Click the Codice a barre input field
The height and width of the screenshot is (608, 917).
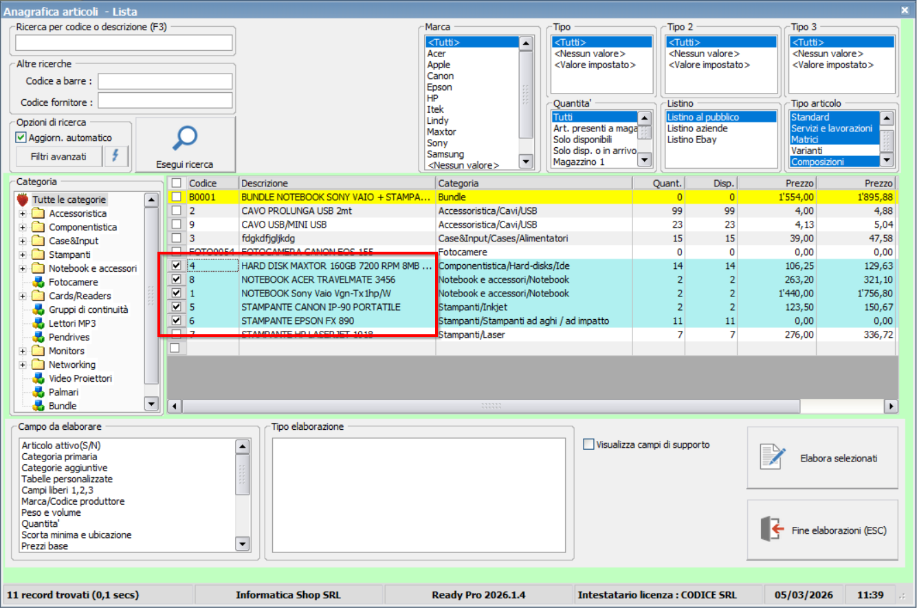pos(165,81)
